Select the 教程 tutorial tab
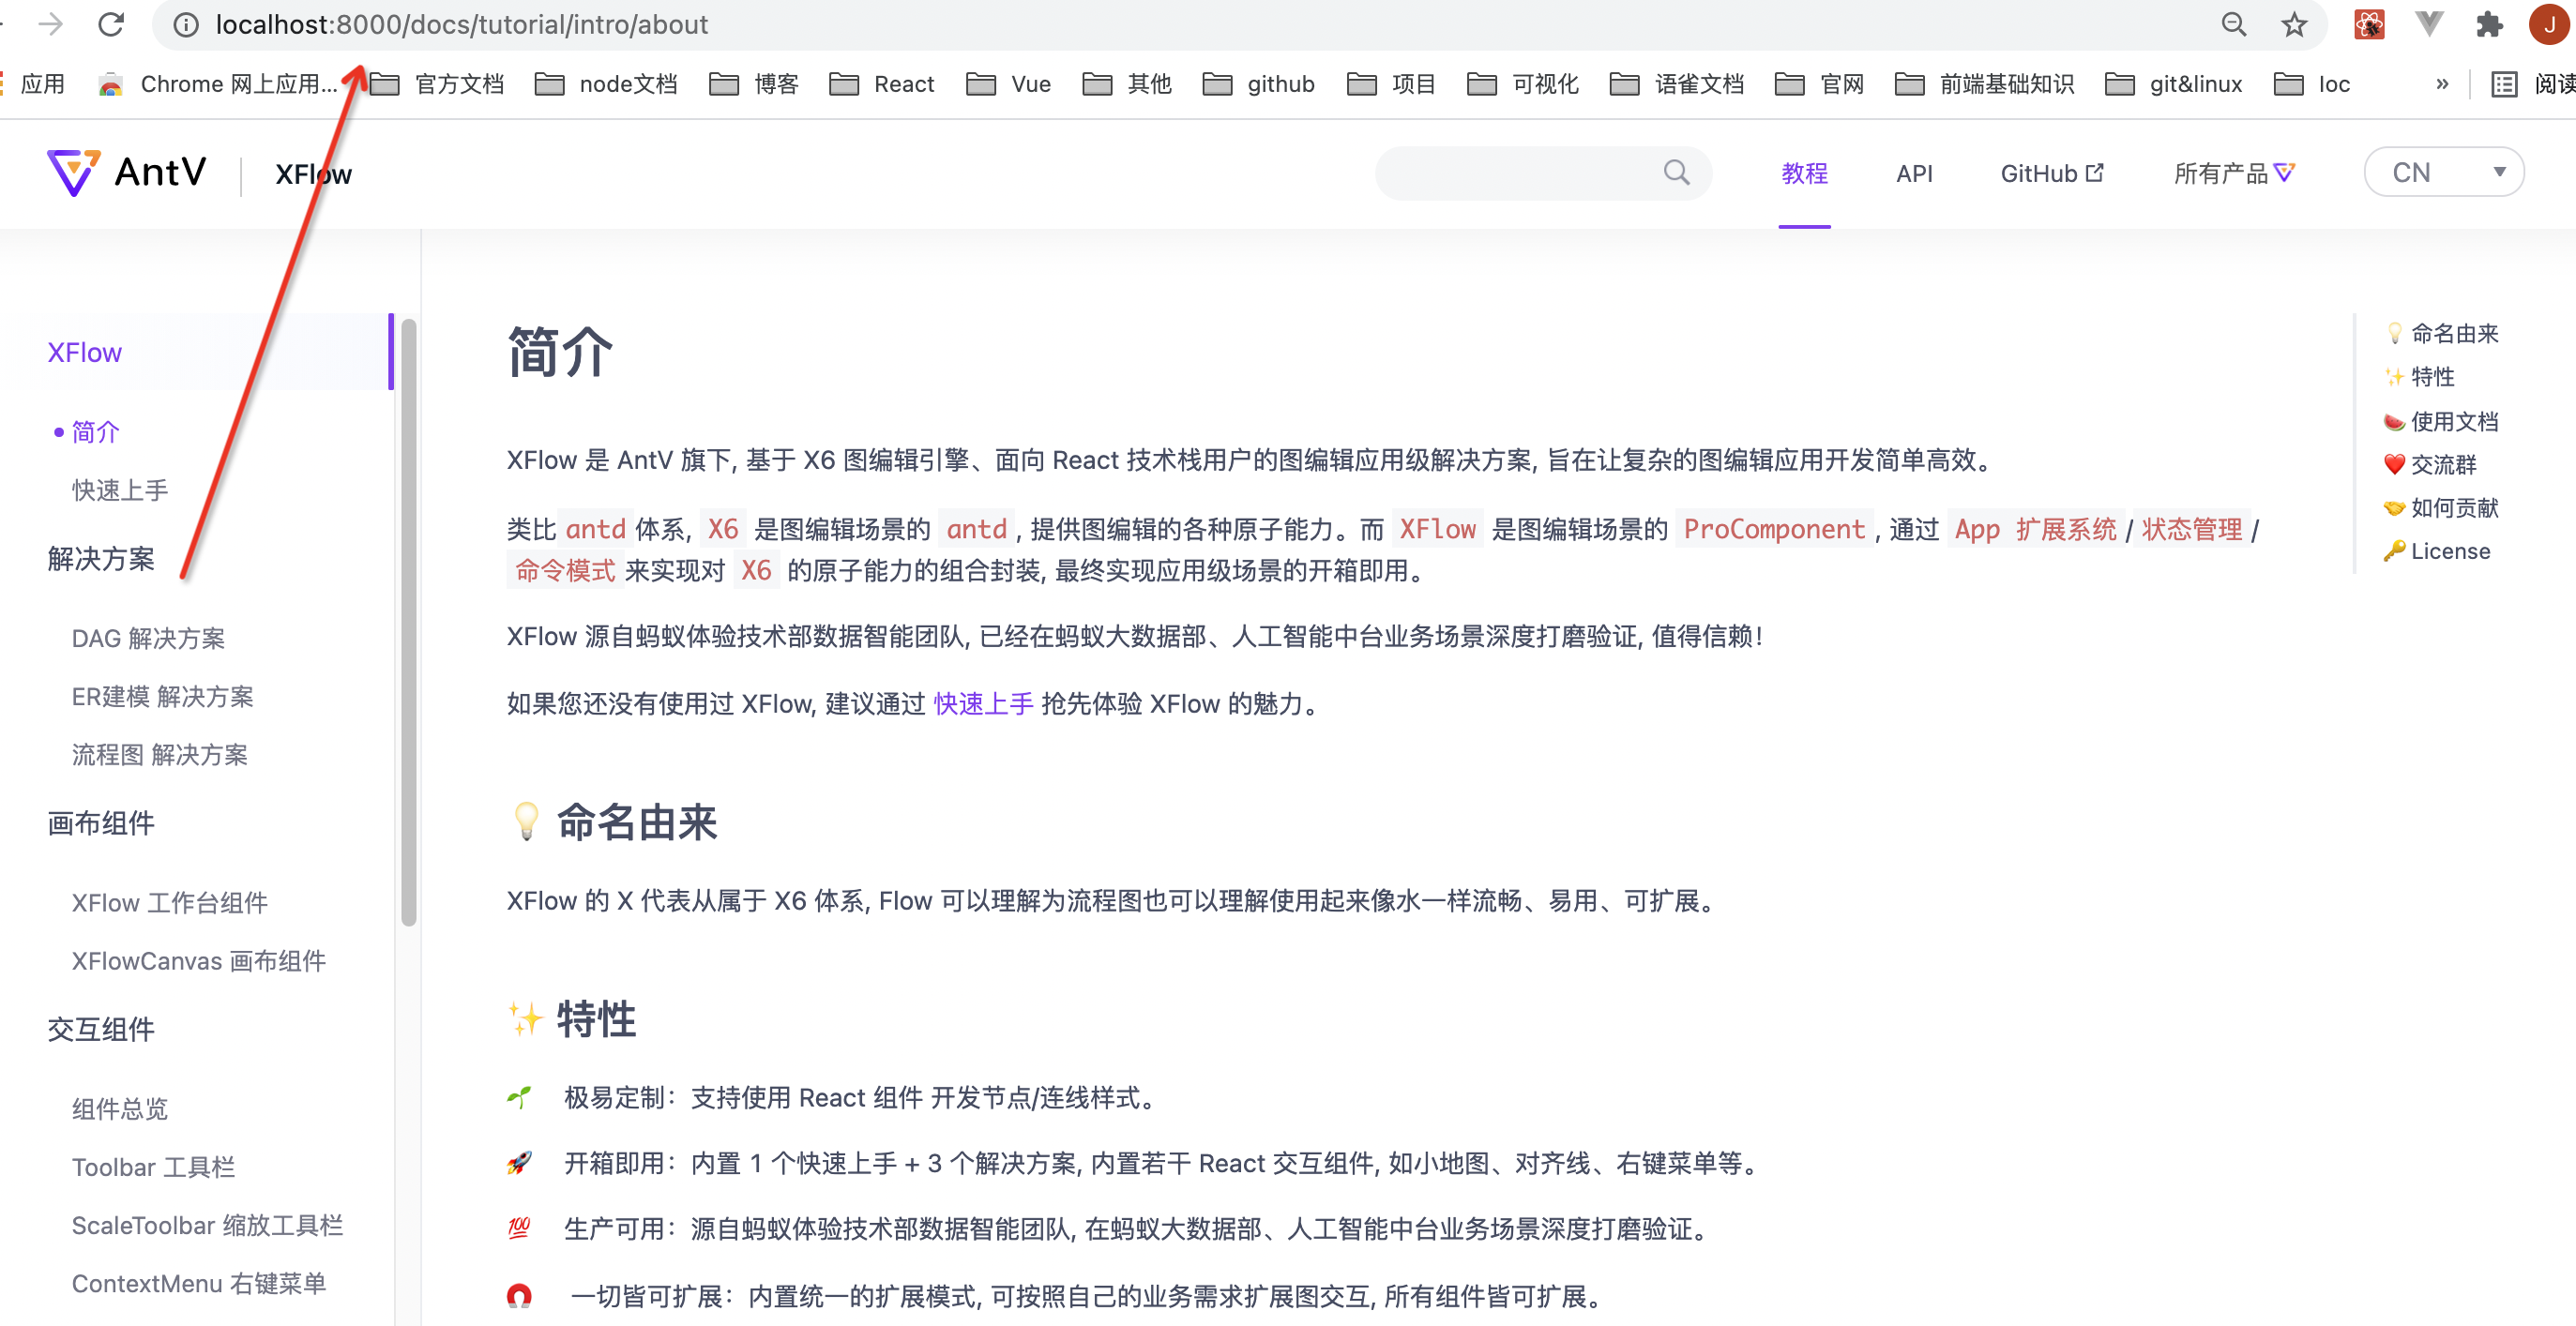The image size is (2576, 1326). point(1804,173)
